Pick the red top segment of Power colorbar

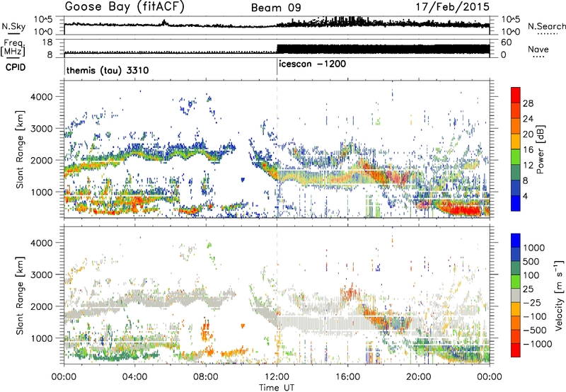[516, 95]
